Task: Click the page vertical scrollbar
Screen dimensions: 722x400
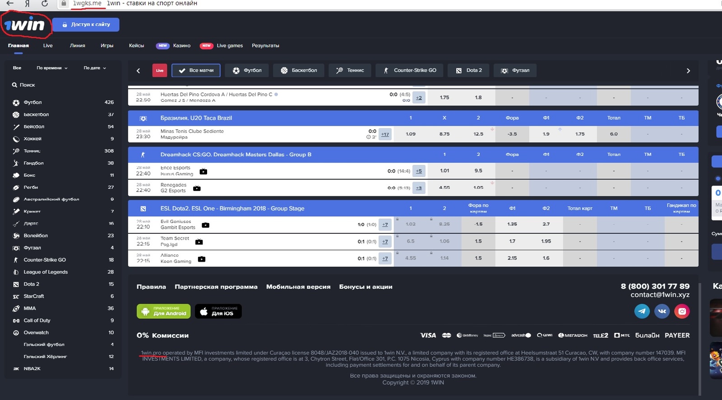Action: coord(700,339)
